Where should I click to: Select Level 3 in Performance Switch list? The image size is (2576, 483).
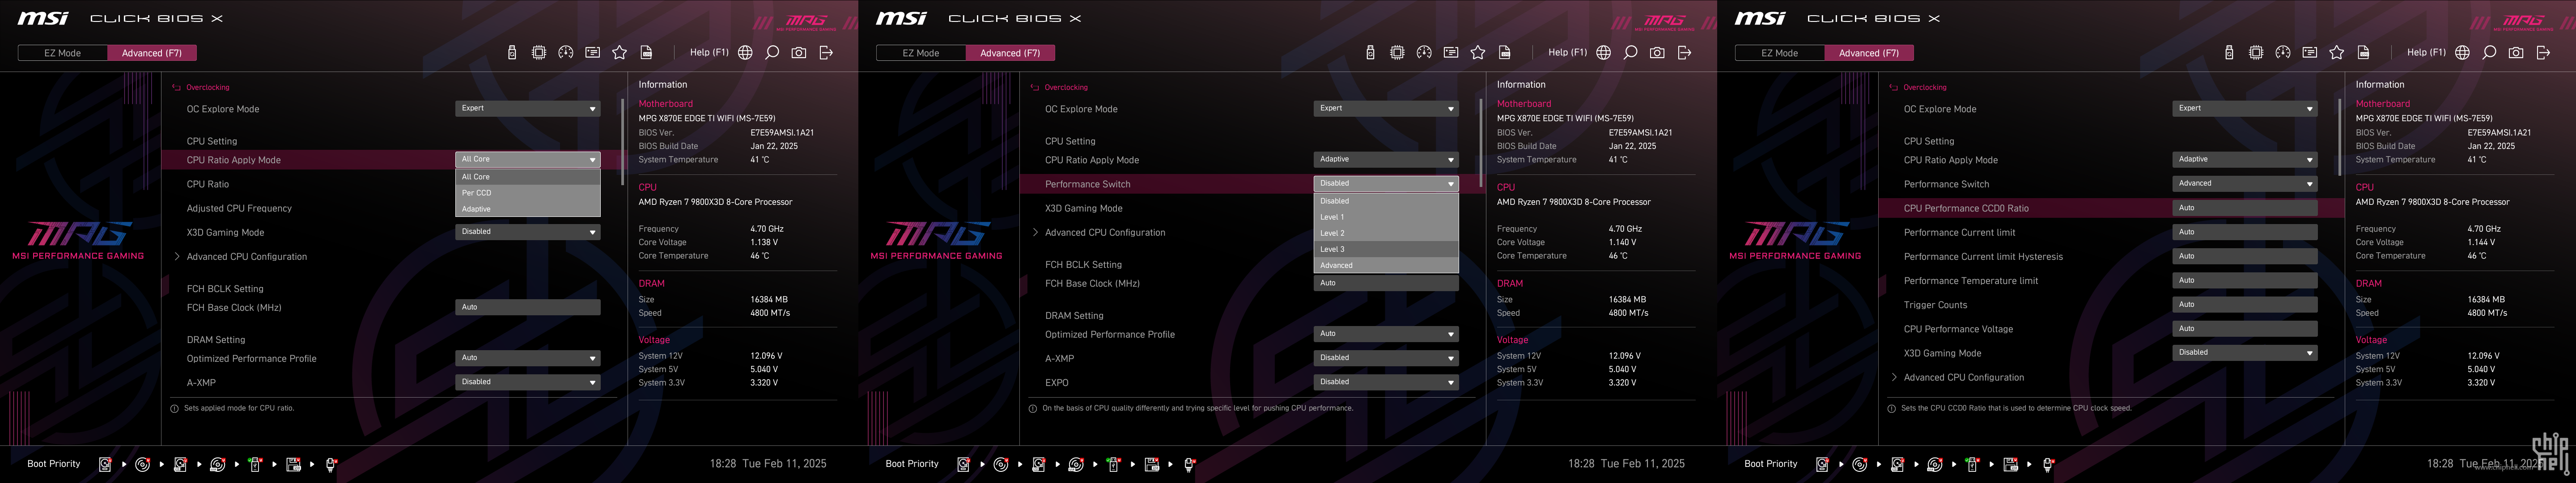coord(1386,249)
